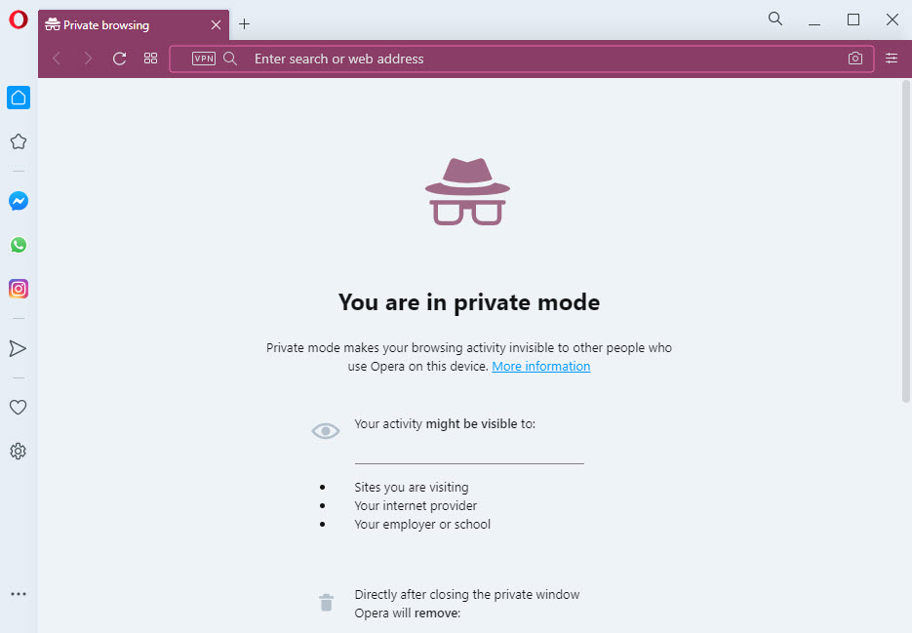Open Facebook Messenger sidebar panel
912x633 pixels.
(19, 201)
